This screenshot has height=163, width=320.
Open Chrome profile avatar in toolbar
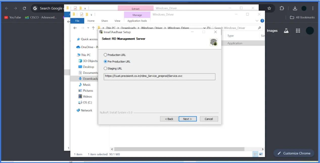(304, 9)
